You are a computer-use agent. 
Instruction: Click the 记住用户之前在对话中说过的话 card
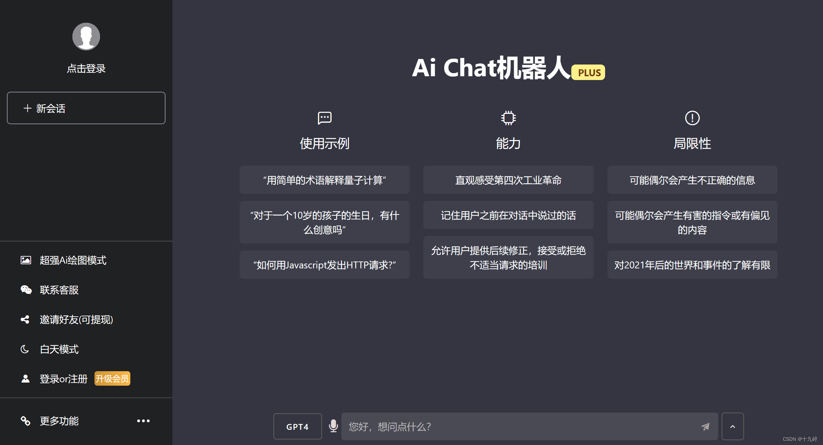click(x=508, y=215)
